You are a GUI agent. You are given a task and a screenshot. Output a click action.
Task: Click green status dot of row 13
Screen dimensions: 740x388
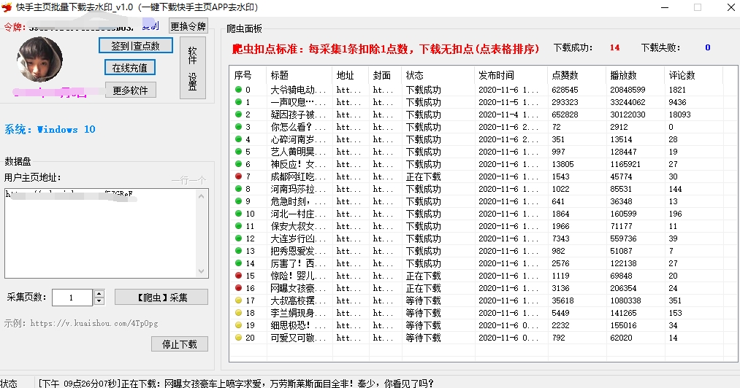click(x=238, y=250)
